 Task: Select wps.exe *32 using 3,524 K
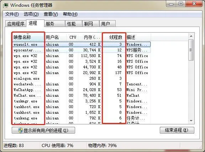point(82,61)
